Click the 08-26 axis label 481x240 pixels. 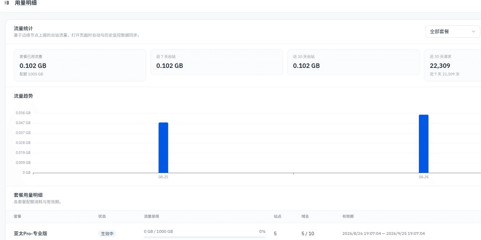[424, 177]
